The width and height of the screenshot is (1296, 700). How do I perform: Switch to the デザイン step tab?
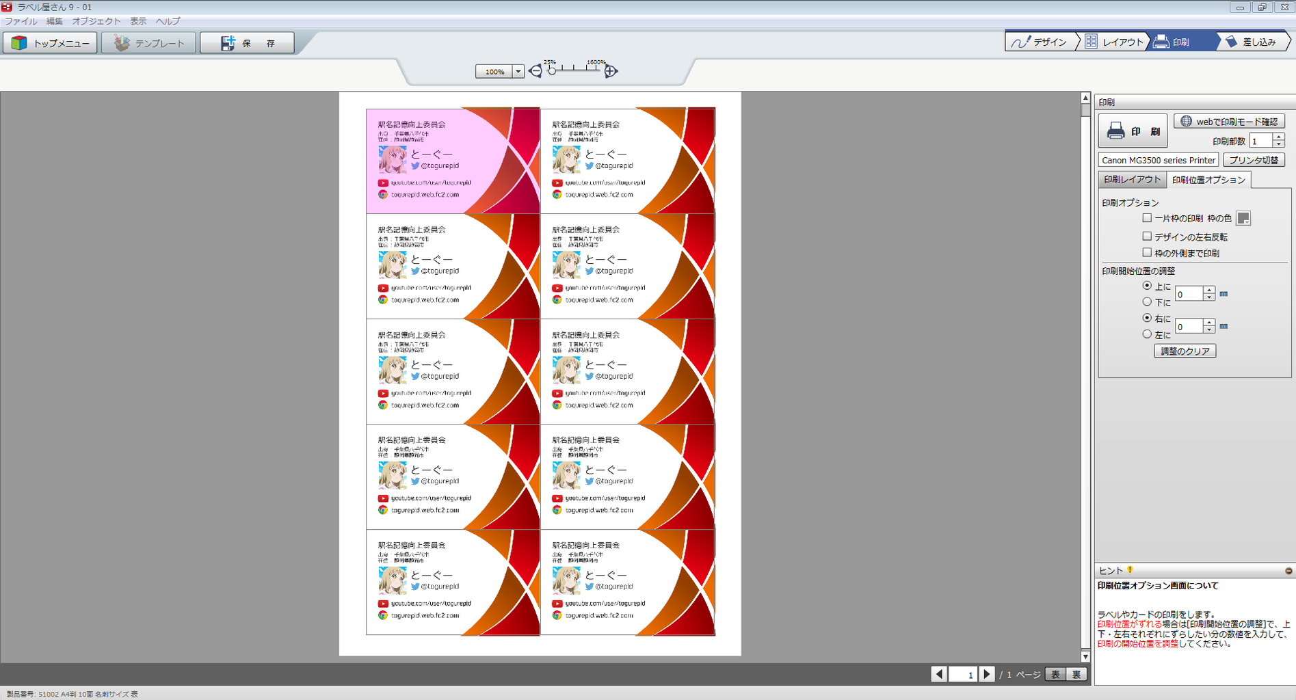[x=1040, y=42]
